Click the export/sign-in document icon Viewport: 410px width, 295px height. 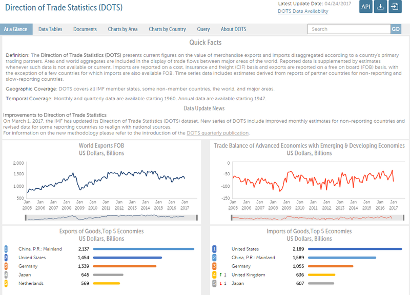(394, 7)
